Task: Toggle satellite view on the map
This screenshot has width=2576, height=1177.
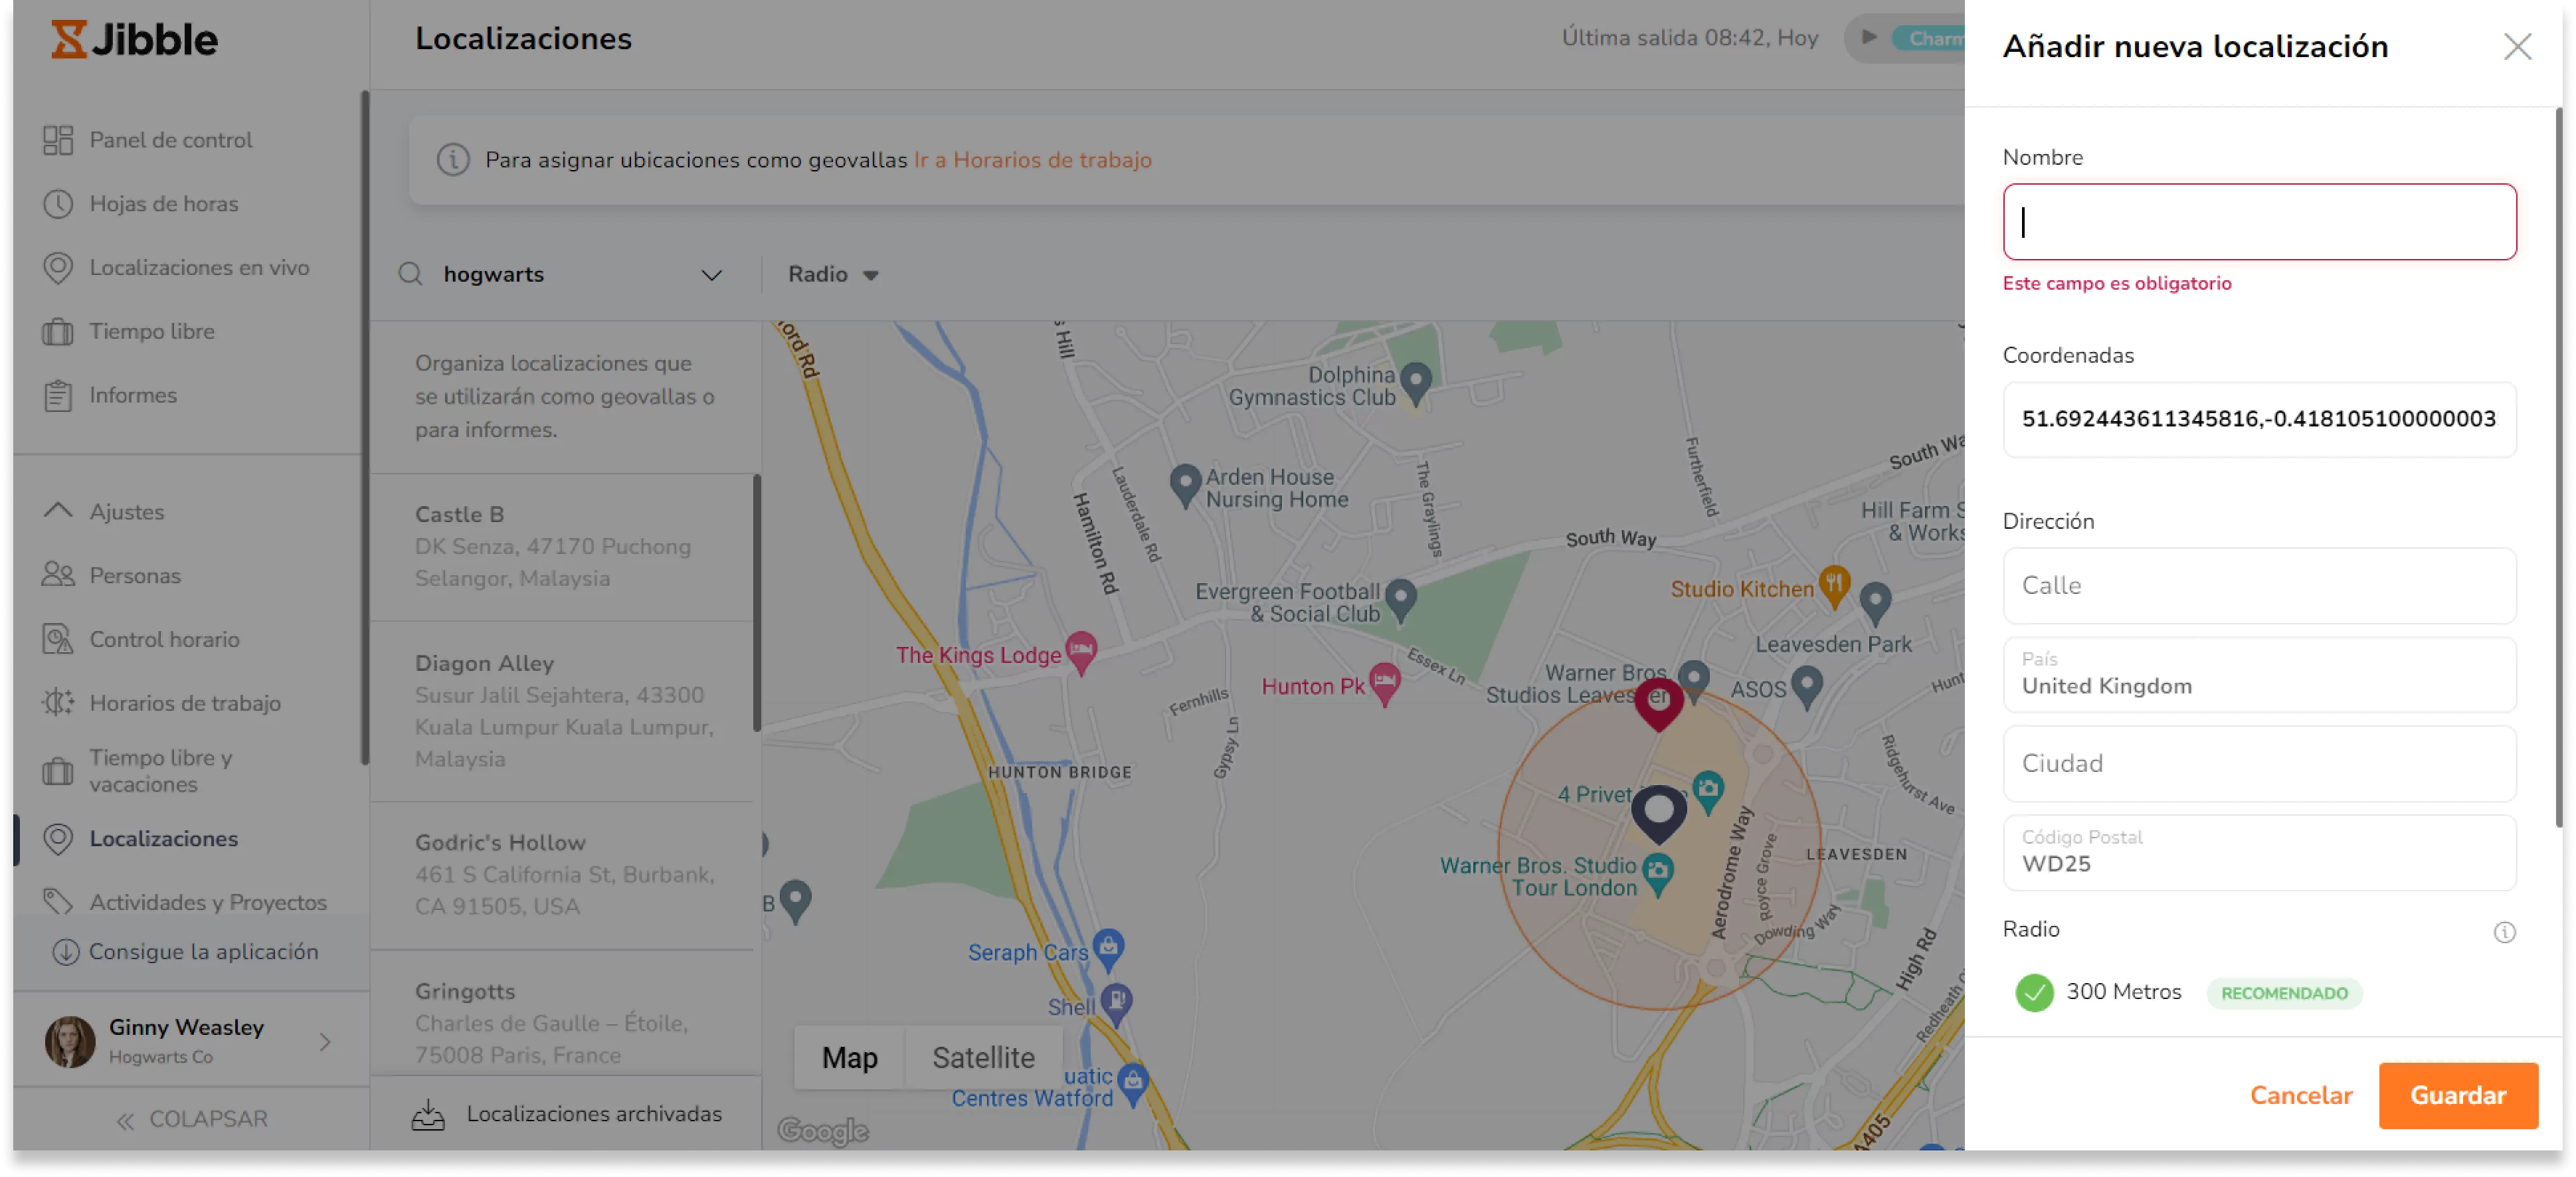Action: [x=982, y=1055]
